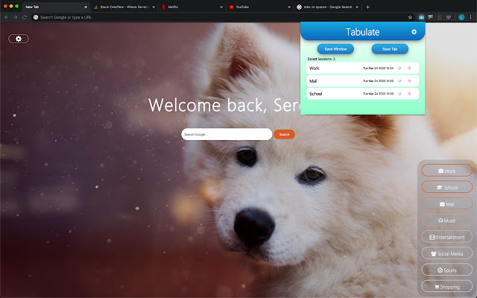Open the Sports category shortcut
The height and width of the screenshot is (298, 477).
point(446,270)
